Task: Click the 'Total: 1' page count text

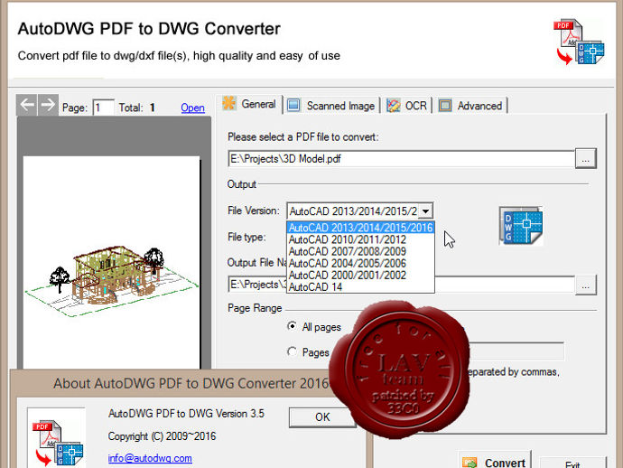Action: [x=136, y=108]
